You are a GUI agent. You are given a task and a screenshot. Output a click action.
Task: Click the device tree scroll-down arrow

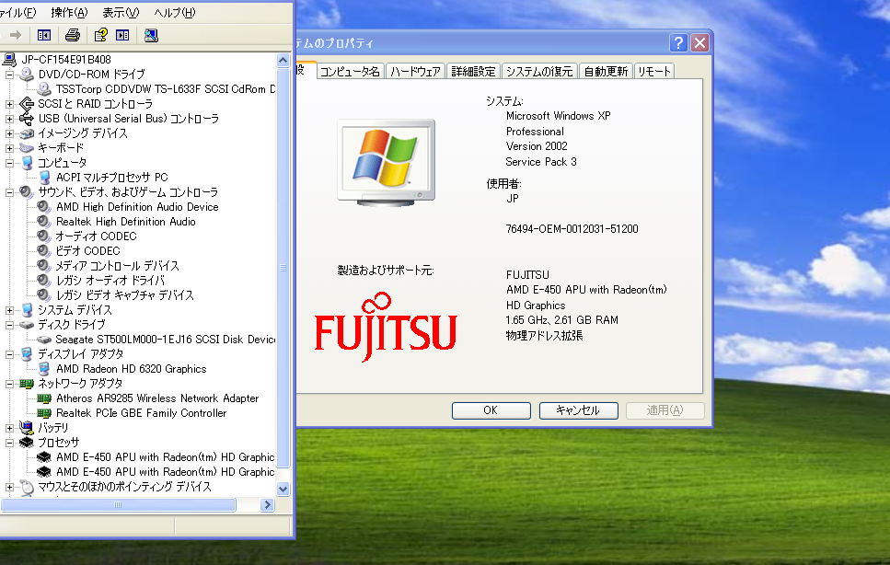(x=283, y=489)
